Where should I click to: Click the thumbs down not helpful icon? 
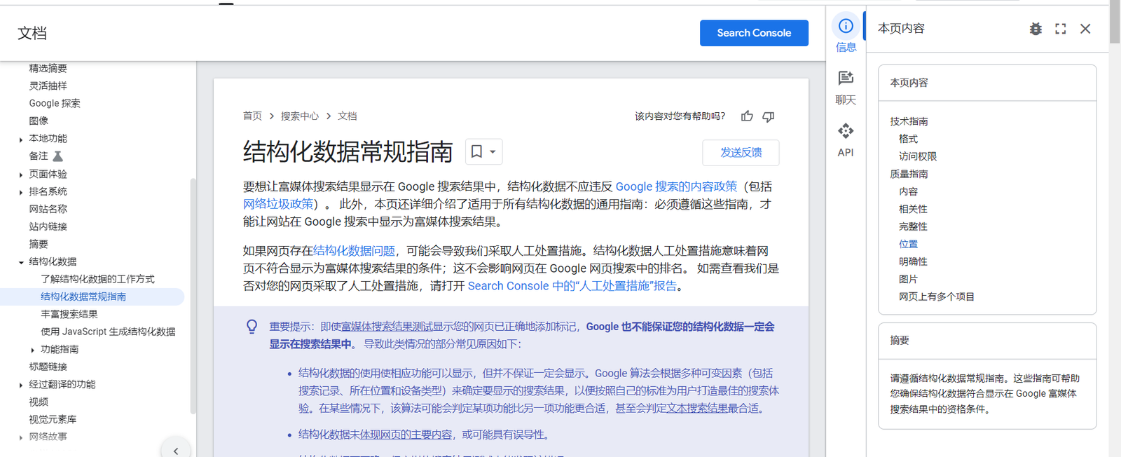tap(769, 116)
